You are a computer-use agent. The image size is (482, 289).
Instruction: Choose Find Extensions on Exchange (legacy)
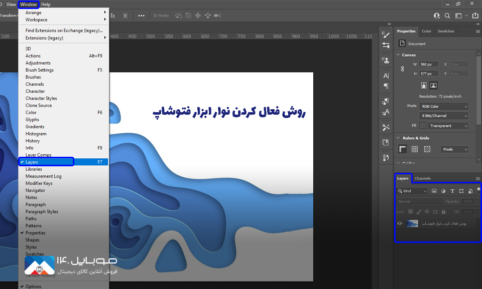(x=63, y=31)
